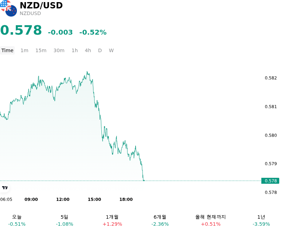This screenshot has width=281, height=231.
Task: Select the 1개월 performance range
Action: click(112, 220)
